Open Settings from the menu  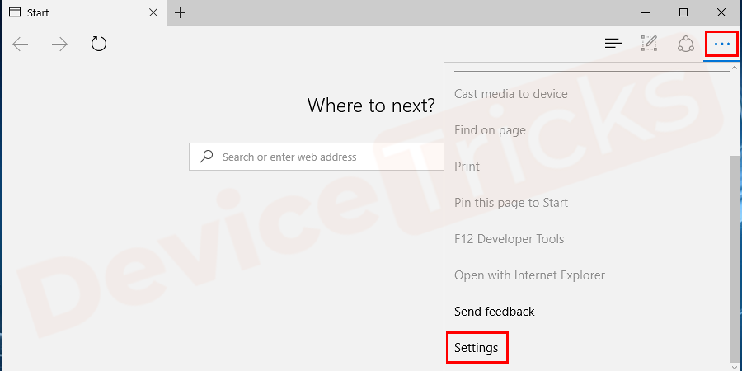pyautogui.click(x=477, y=348)
